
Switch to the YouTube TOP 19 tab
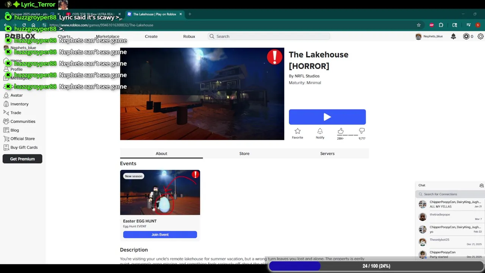click(93, 14)
